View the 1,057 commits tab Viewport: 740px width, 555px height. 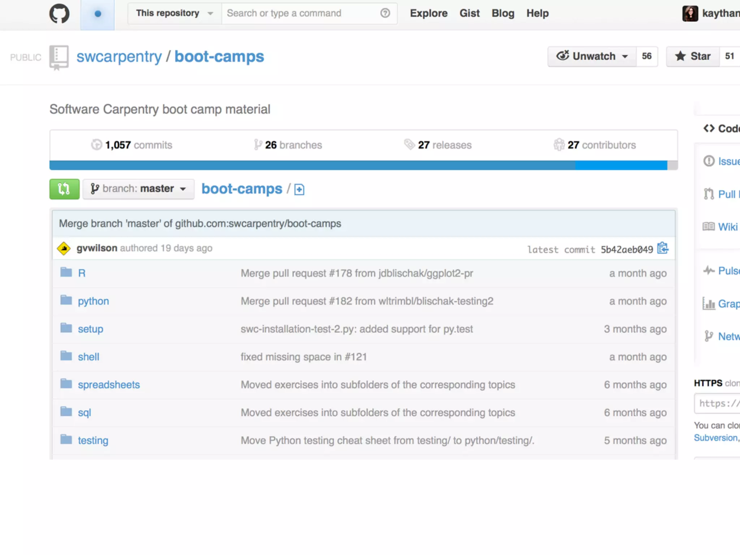pos(132,145)
